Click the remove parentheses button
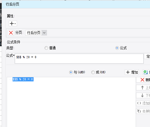Image resolution: width=150 pixels, height=127 pixels. [x=143, y=111]
